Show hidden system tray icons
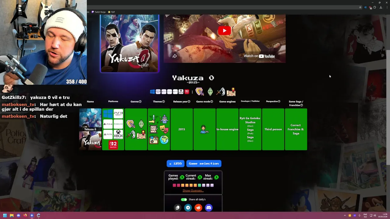 345,215
